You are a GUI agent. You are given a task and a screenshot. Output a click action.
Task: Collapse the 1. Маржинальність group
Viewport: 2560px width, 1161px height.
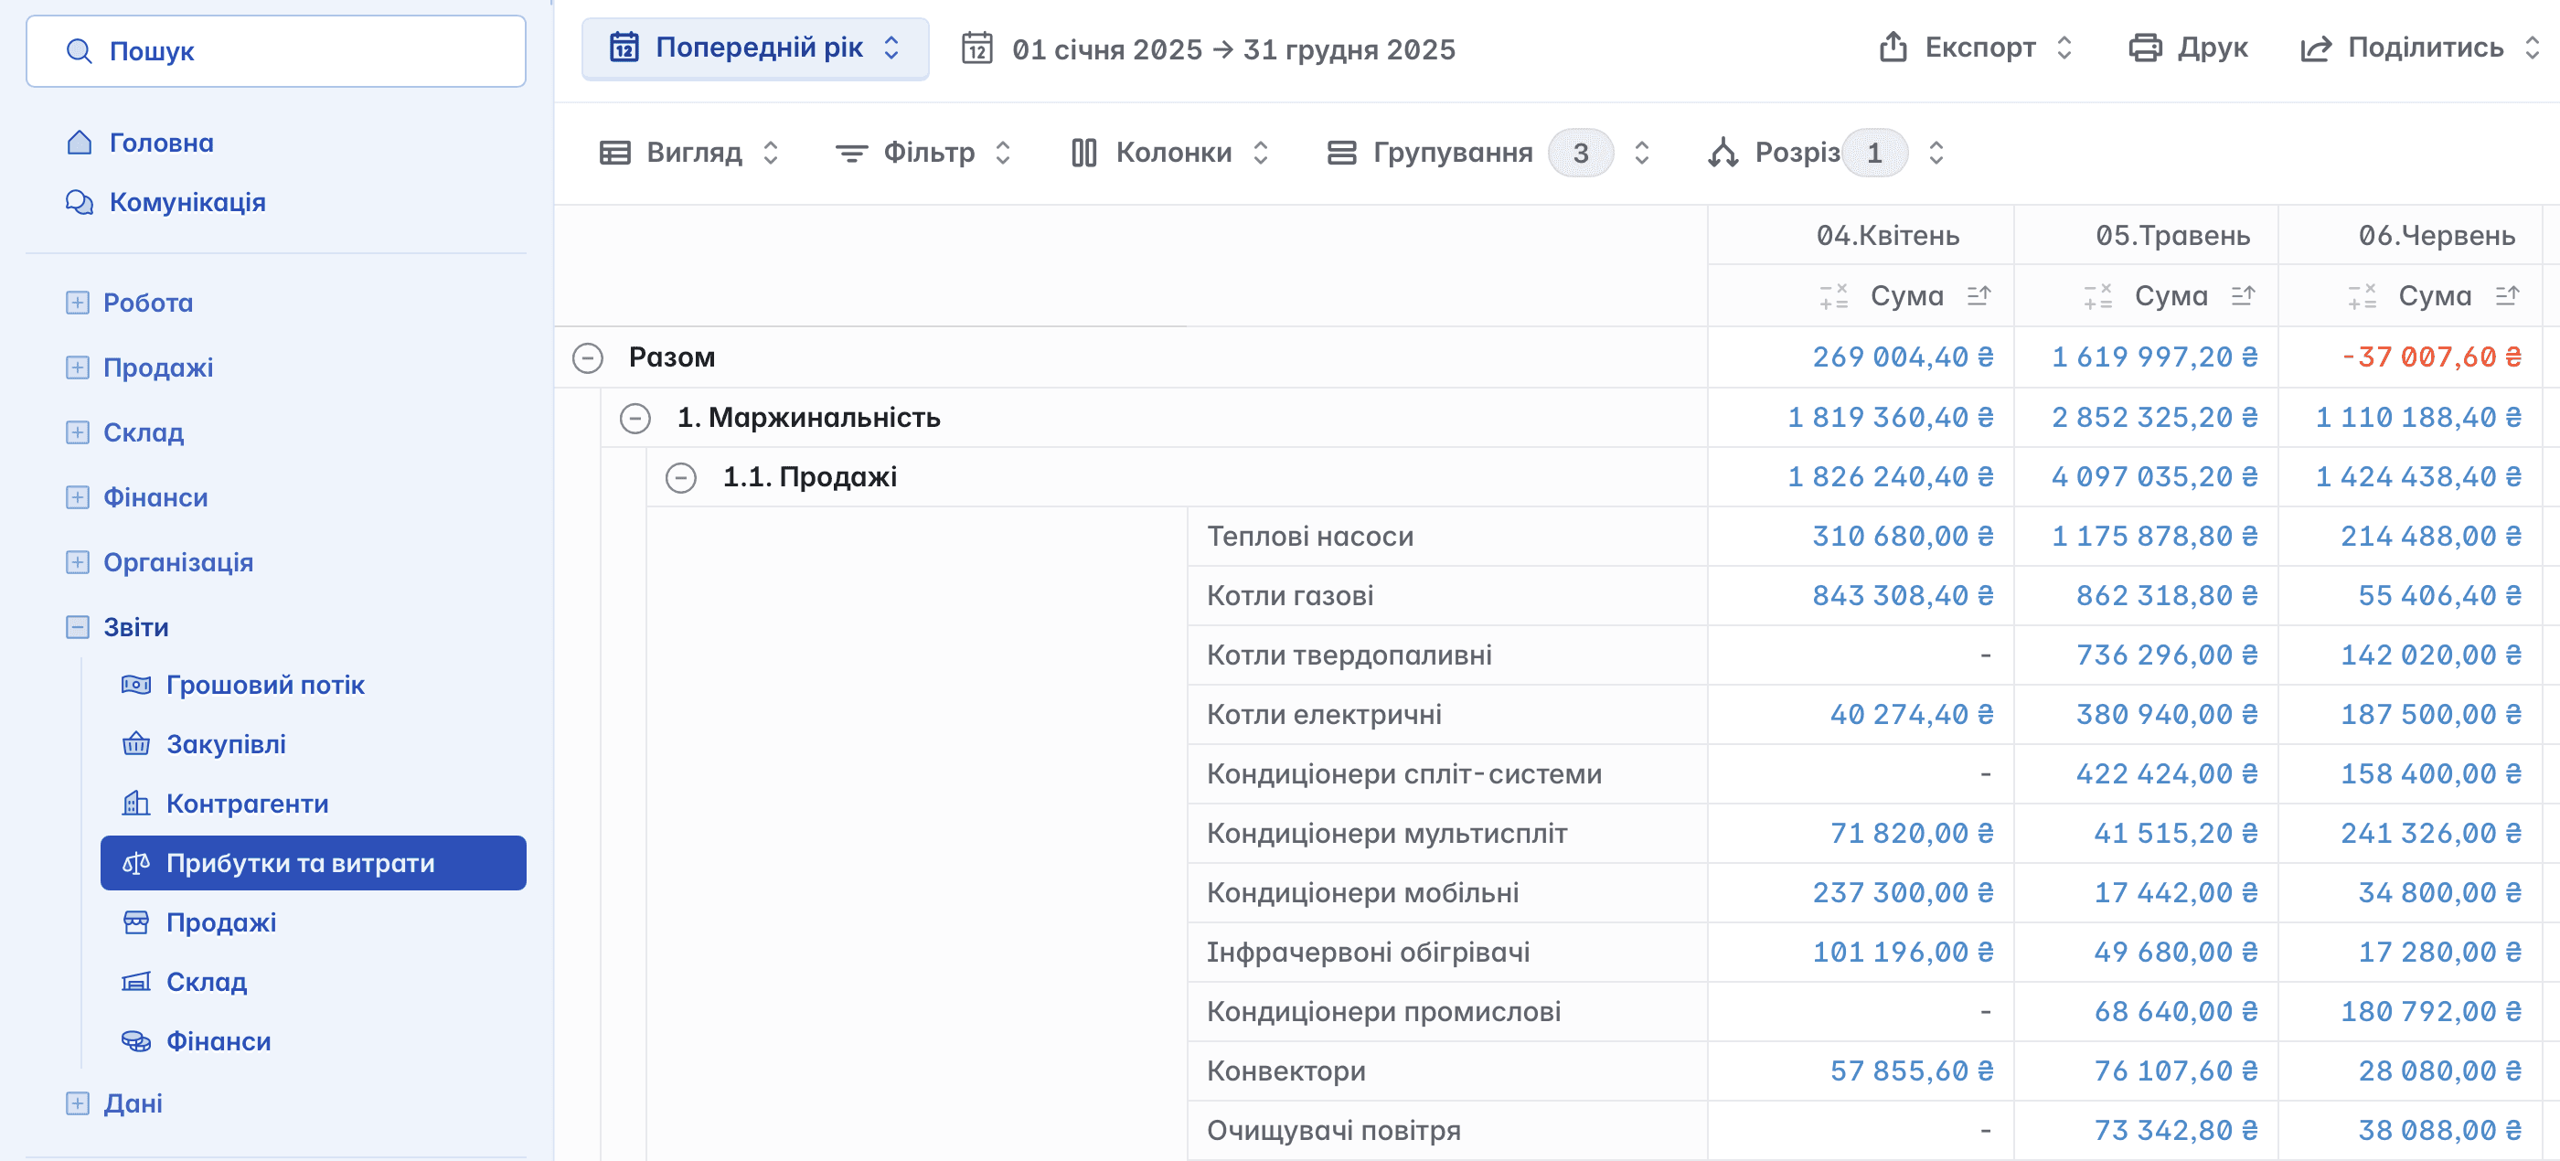[x=635, y=418]
